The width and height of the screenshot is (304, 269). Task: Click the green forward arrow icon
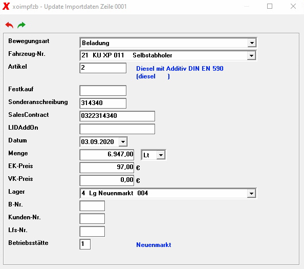coord(21,25)
